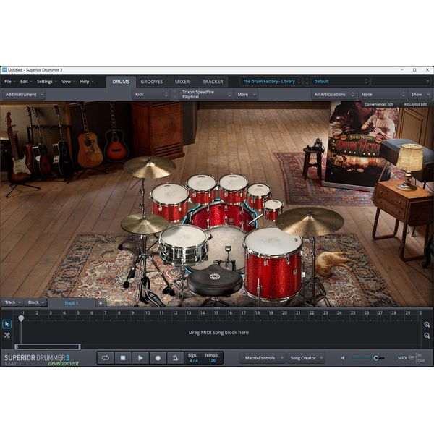Viewport: 434px width, 434px height.
Task: Open the Trixon Speedfire Elliptical drum selector
Action: coord(206,94)
